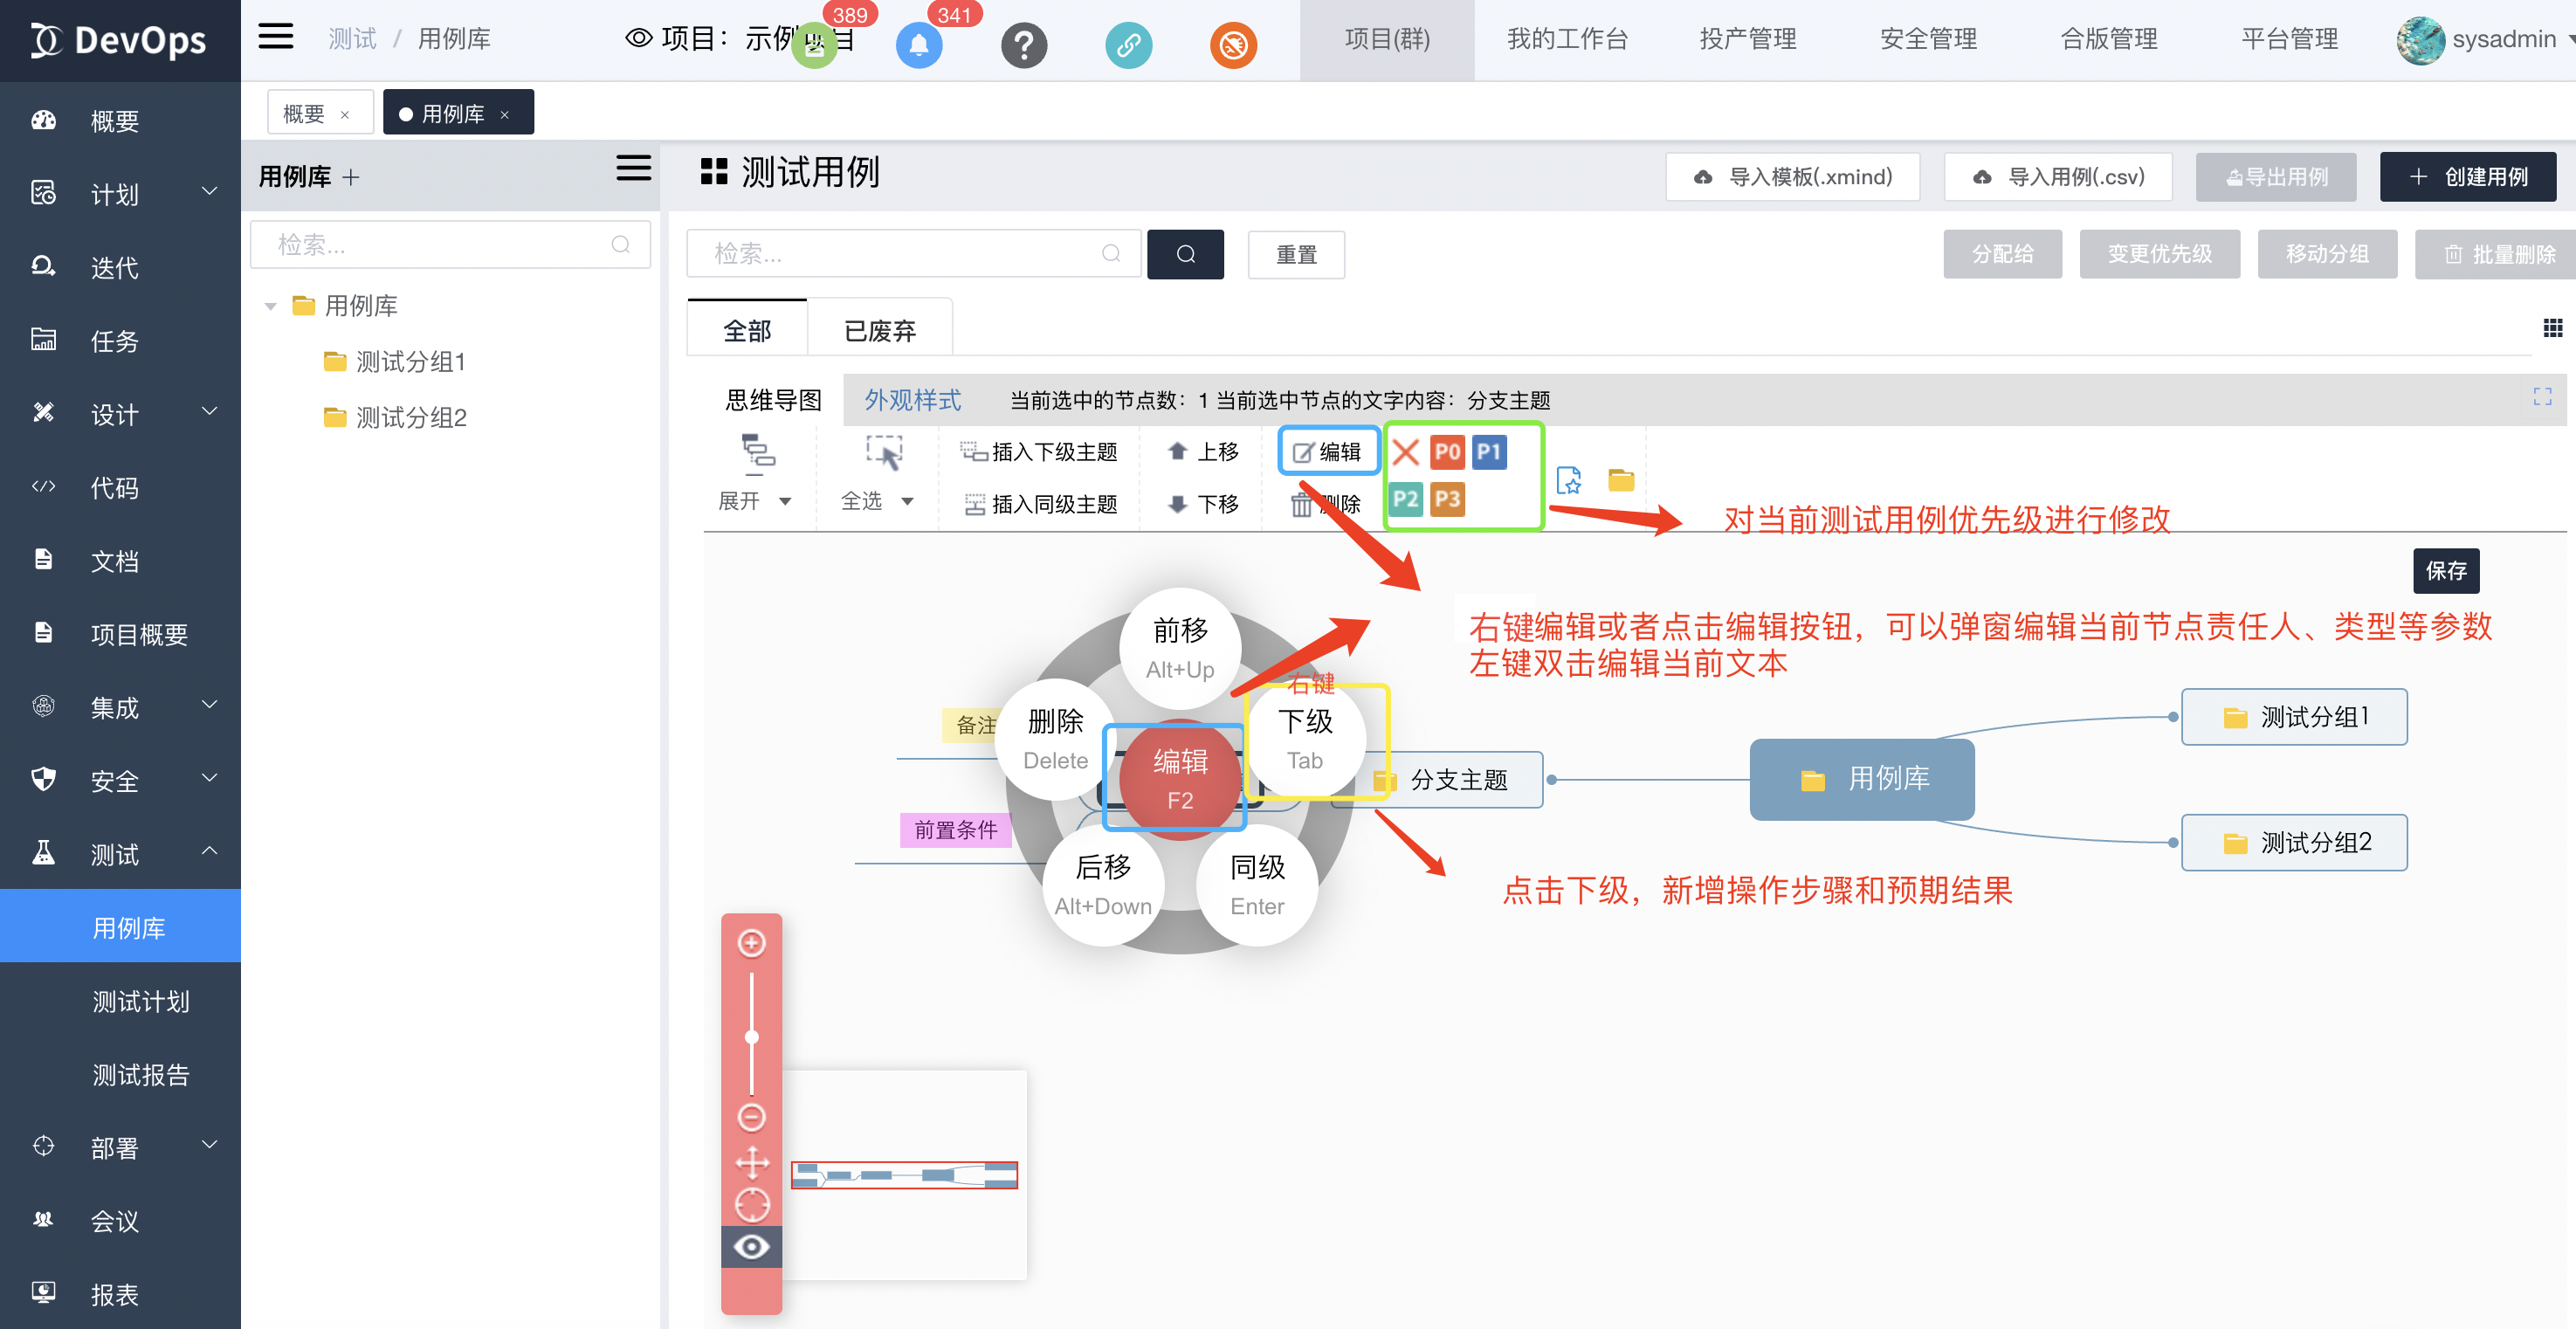Switch to the 已废弃 tab
Screen dimensions: 2576x1329
879,331
